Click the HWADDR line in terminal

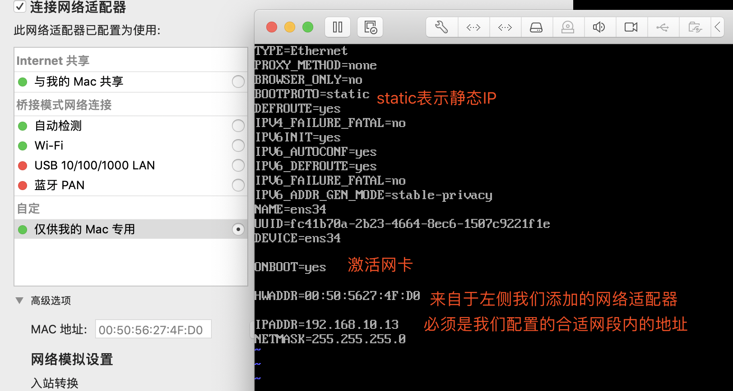coord(337,296)
